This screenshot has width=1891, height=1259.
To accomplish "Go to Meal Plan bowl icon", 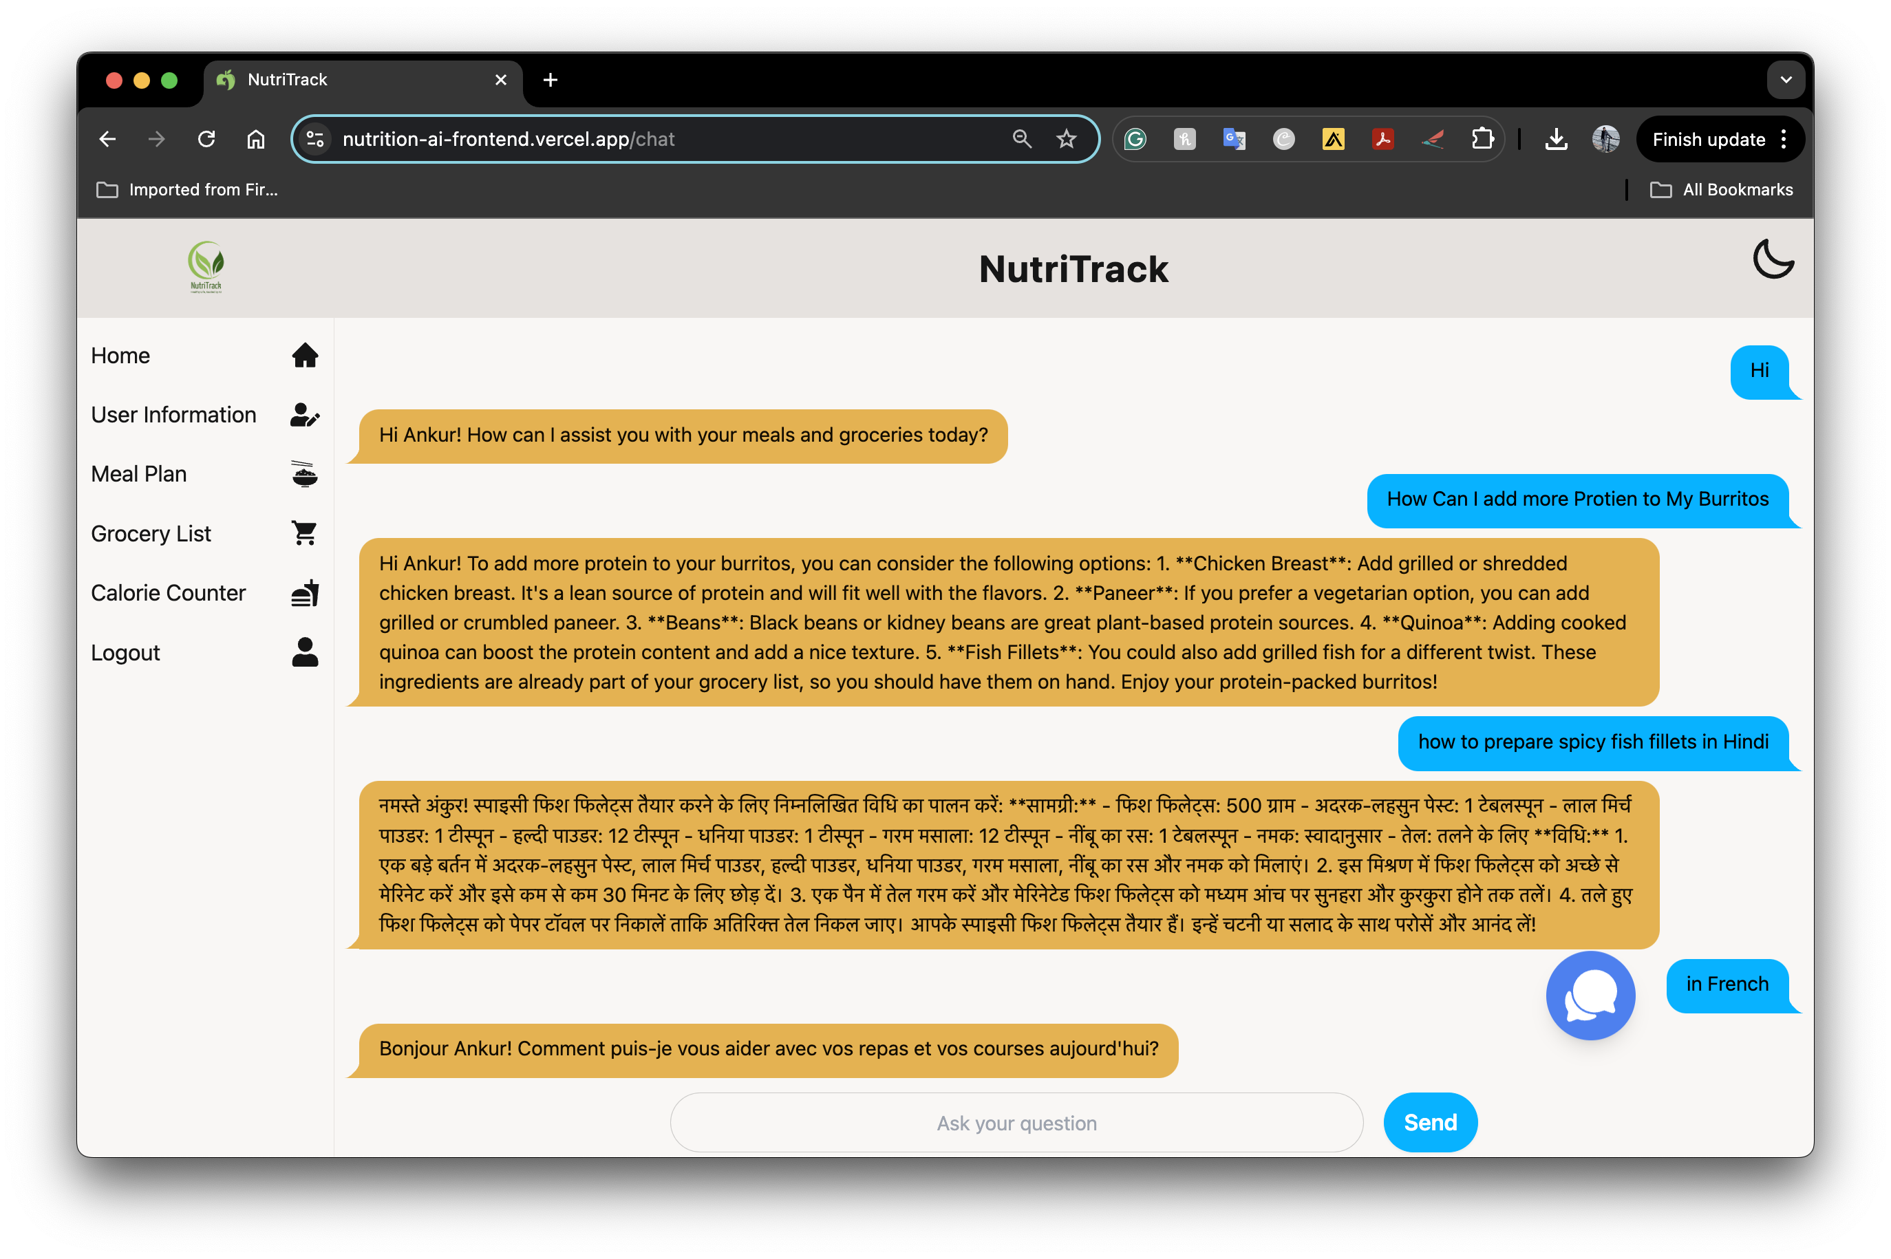I will coord(304,474).
